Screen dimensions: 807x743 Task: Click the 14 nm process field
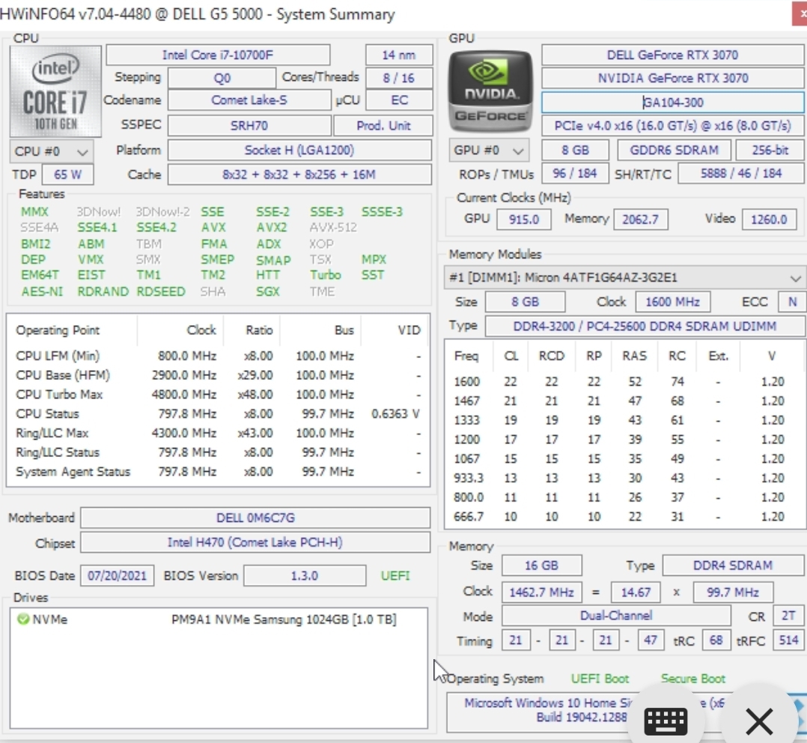(x=399, y=55)
